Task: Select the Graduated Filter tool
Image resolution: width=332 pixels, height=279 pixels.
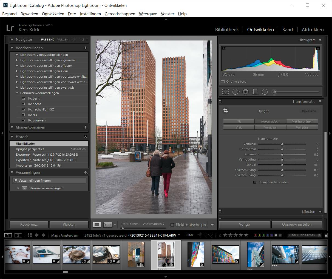Action: tap(255, 92)
